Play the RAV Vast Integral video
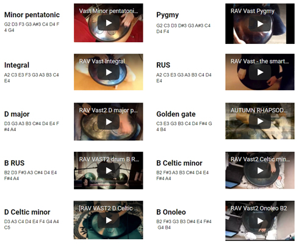Screen dimensions: 299x244 click(x=109, y=72)
